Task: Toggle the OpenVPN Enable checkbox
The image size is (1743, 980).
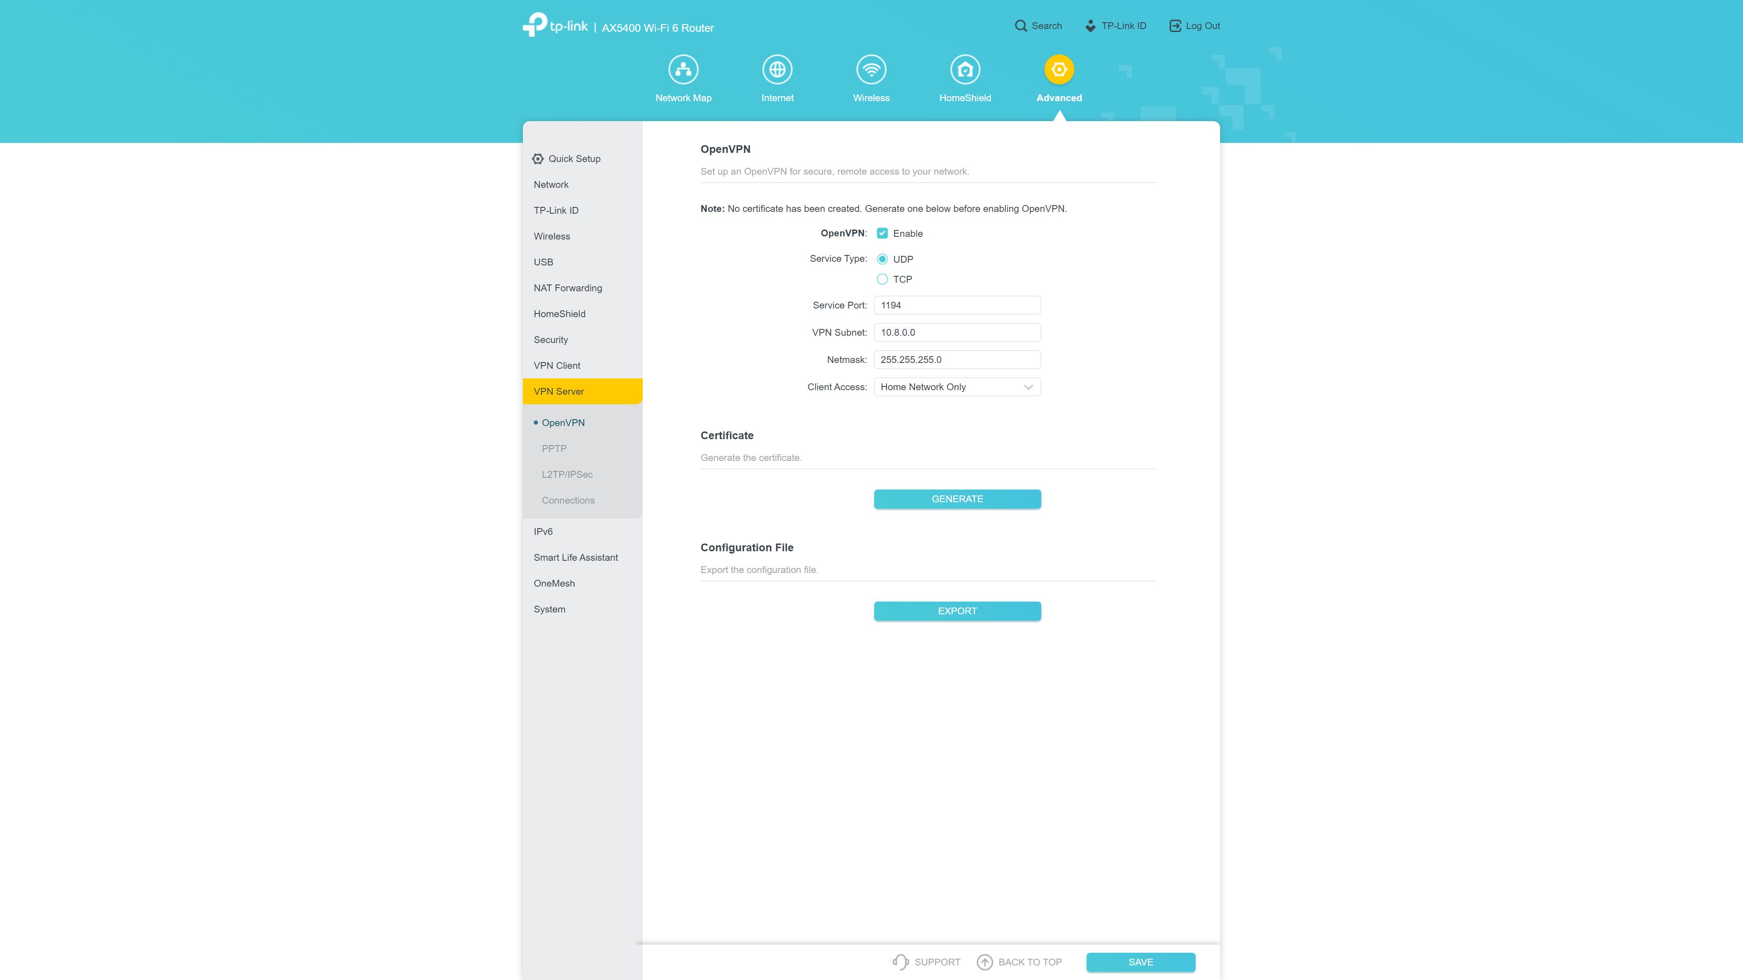Action: click(882, 232)
